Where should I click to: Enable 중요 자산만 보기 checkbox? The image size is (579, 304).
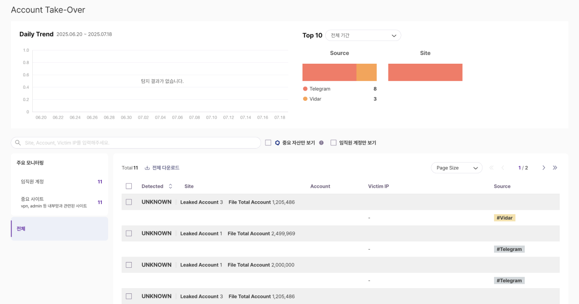(268, 143)
